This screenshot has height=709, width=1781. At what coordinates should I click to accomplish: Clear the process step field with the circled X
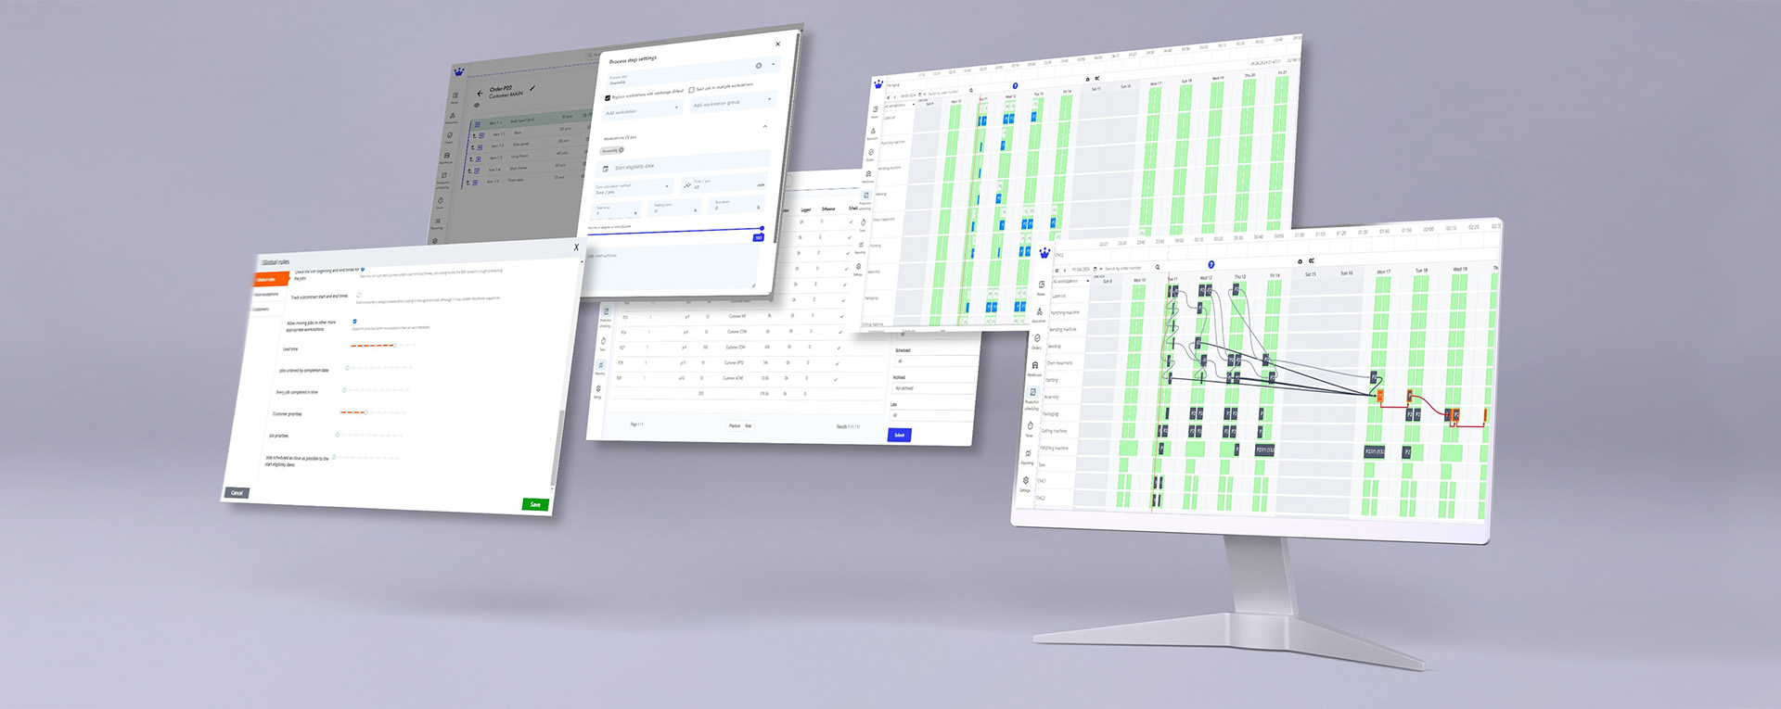(759, 66)
